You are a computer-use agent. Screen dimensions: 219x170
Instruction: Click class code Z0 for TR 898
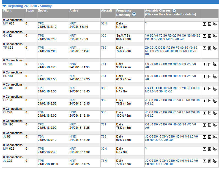(147, 48)
